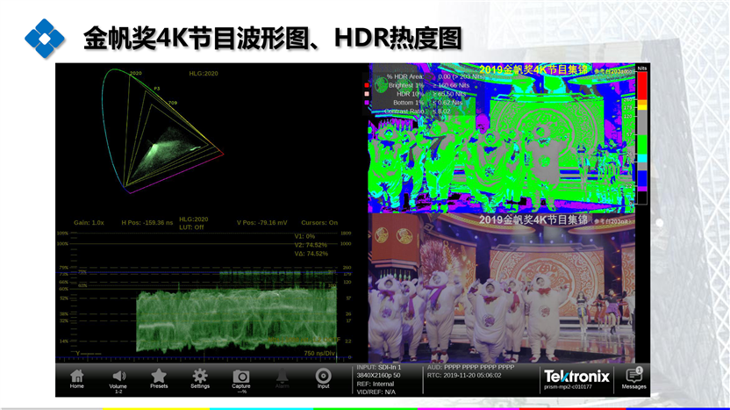Toggle the LUT: Off label
This screenshot has width=730, height=410.
[x=192, y=227]
